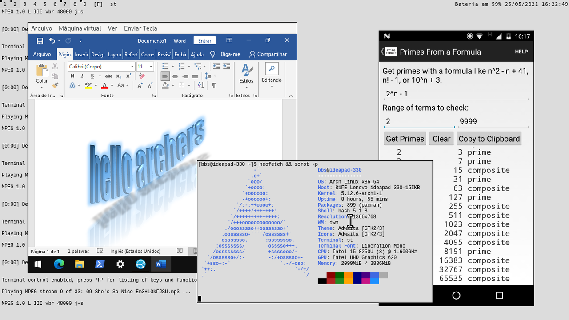Click Clear button in Prime Finder

(x=441, y=139)
